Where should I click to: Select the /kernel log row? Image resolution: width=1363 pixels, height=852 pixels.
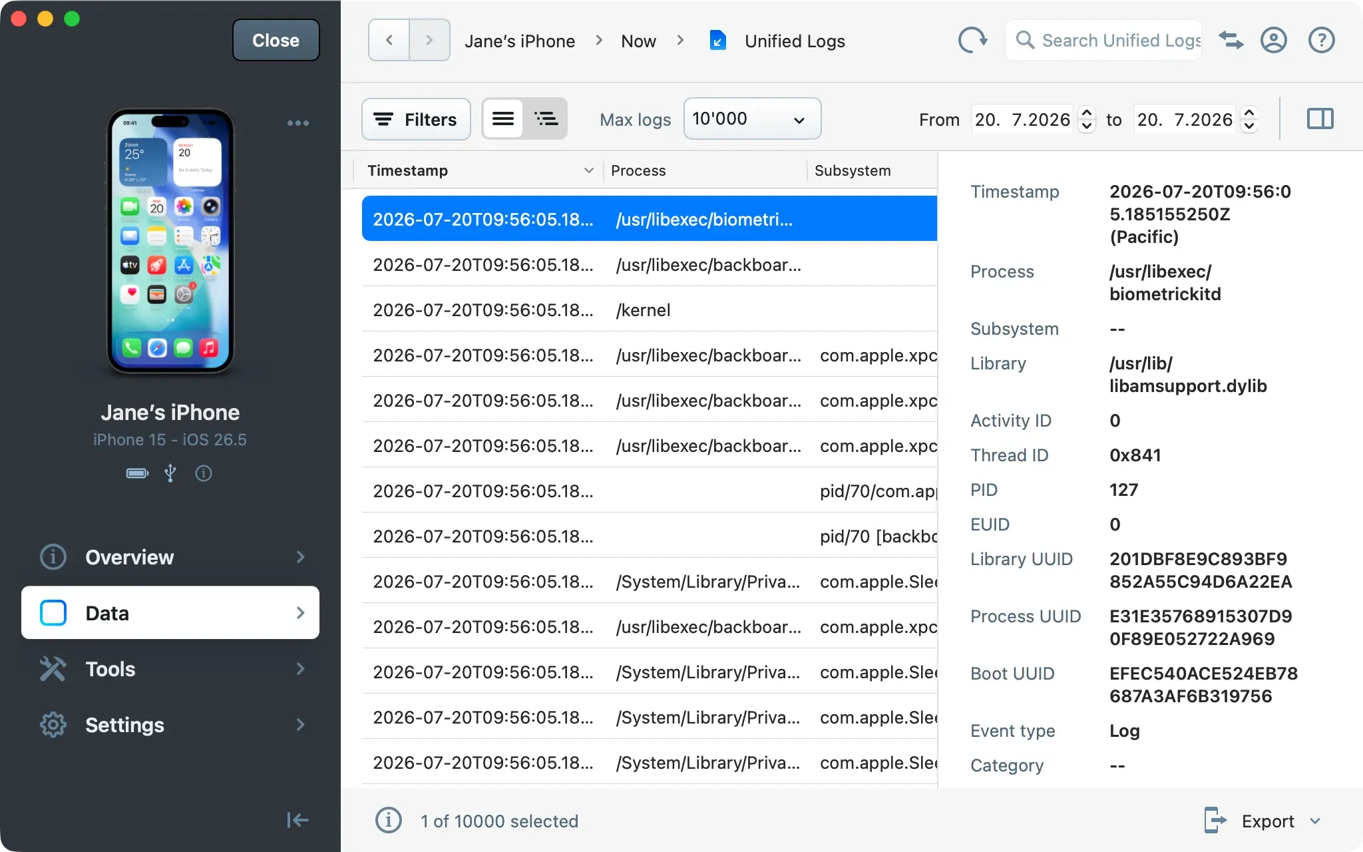click(650, 310)
